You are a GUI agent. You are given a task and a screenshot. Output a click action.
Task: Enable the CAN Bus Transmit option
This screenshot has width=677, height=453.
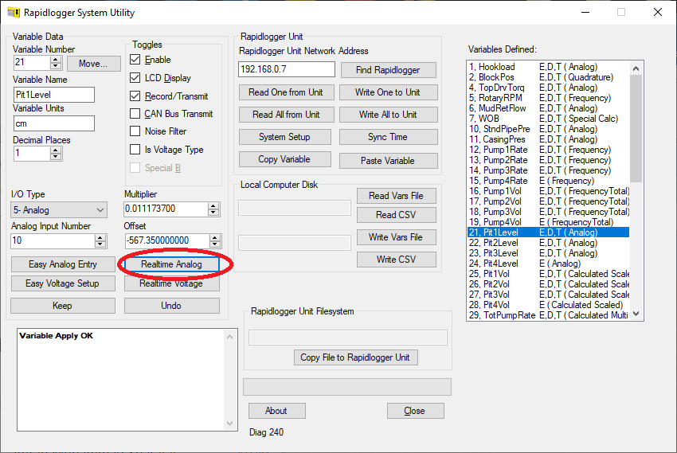[x=135, y=114]
